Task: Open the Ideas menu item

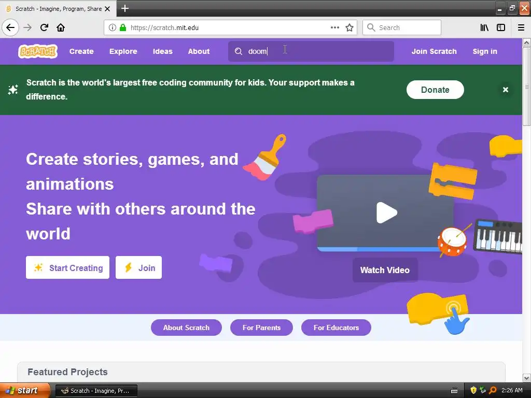Action: 162,51
